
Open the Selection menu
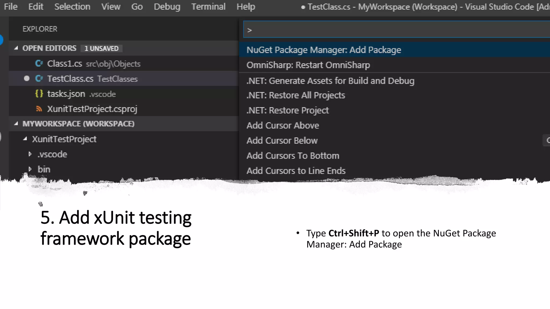pyautogui.click(x=72, y=7)
